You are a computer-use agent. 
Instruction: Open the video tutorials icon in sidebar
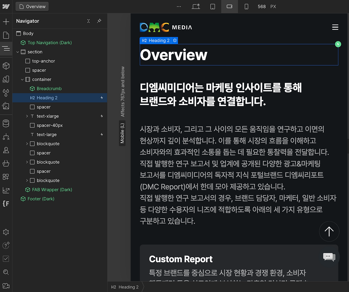pos(6,286)
